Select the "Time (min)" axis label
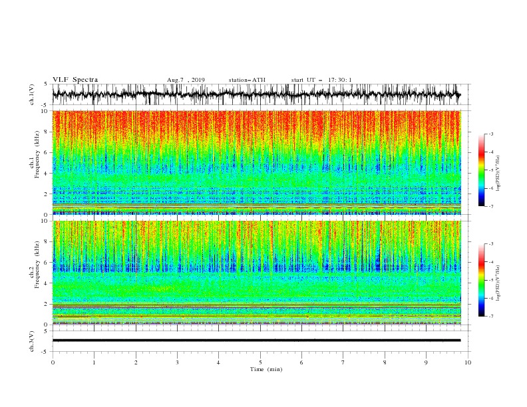This screenshot has height=407, width=527. point(266,369)
